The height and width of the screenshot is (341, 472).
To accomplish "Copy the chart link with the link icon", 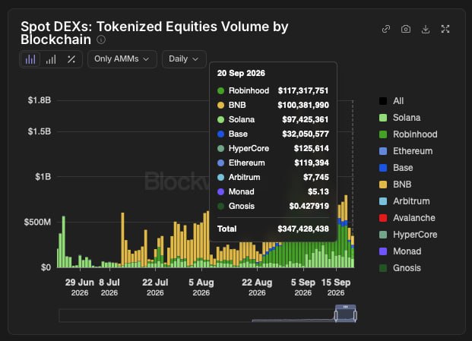I will point(386,29).
